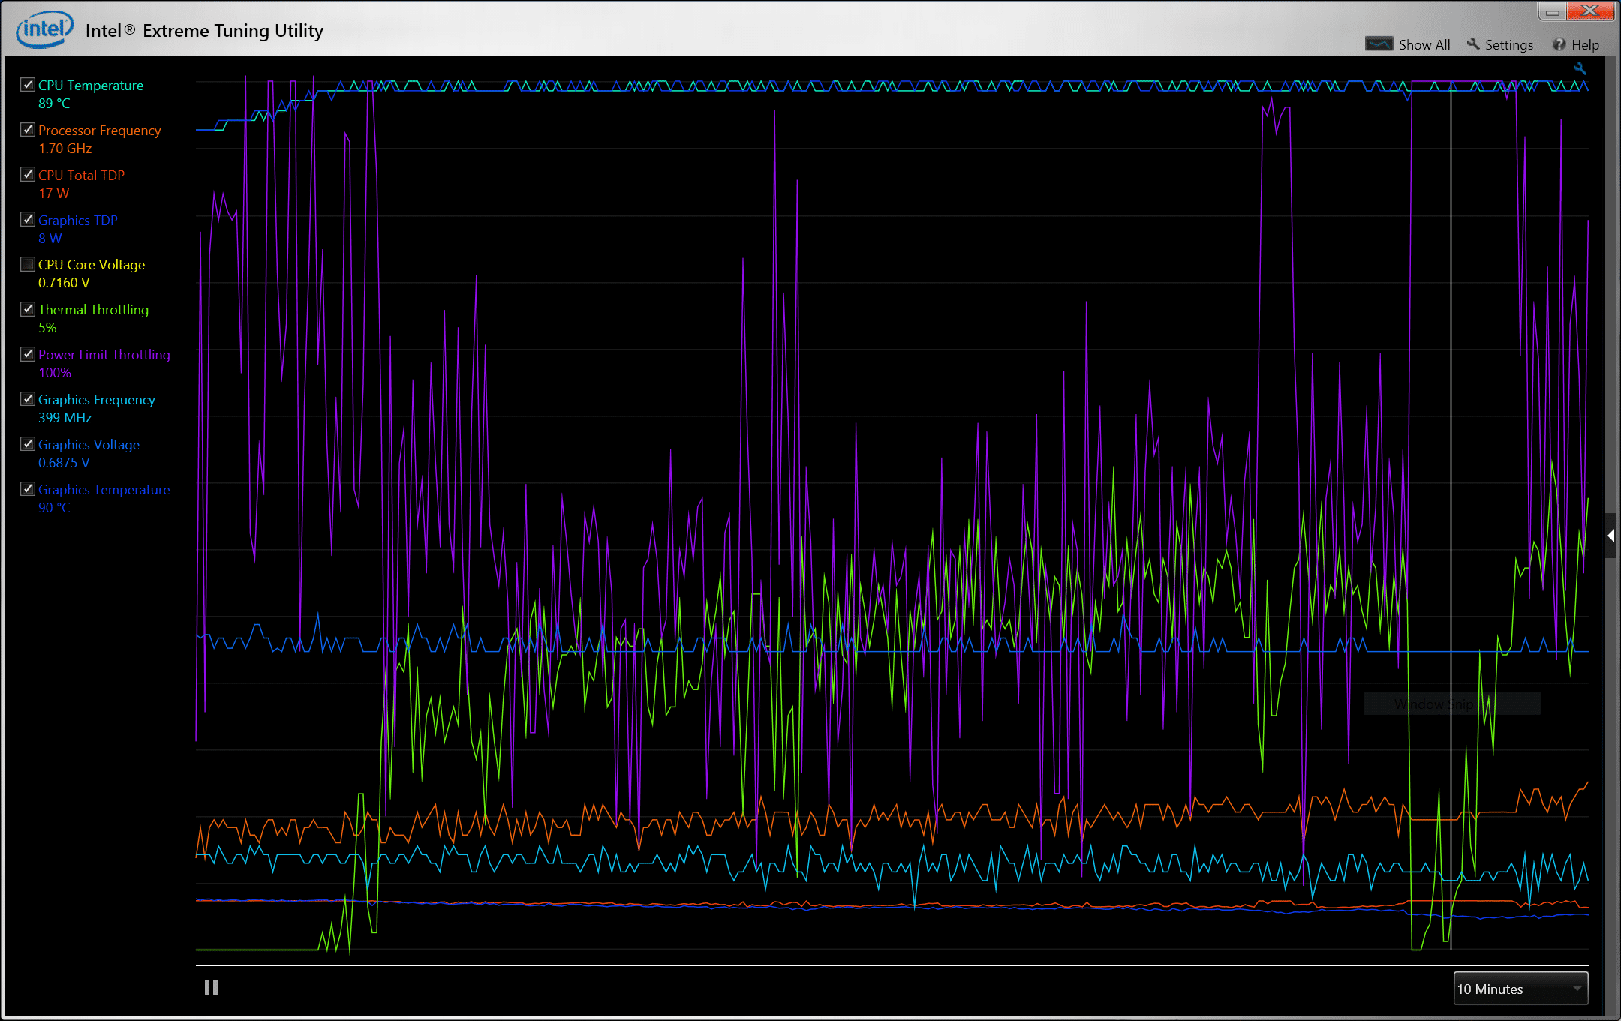Click the 90 °C graphics temperature value
The image size is (1621, 1021).
pos(54,508)
